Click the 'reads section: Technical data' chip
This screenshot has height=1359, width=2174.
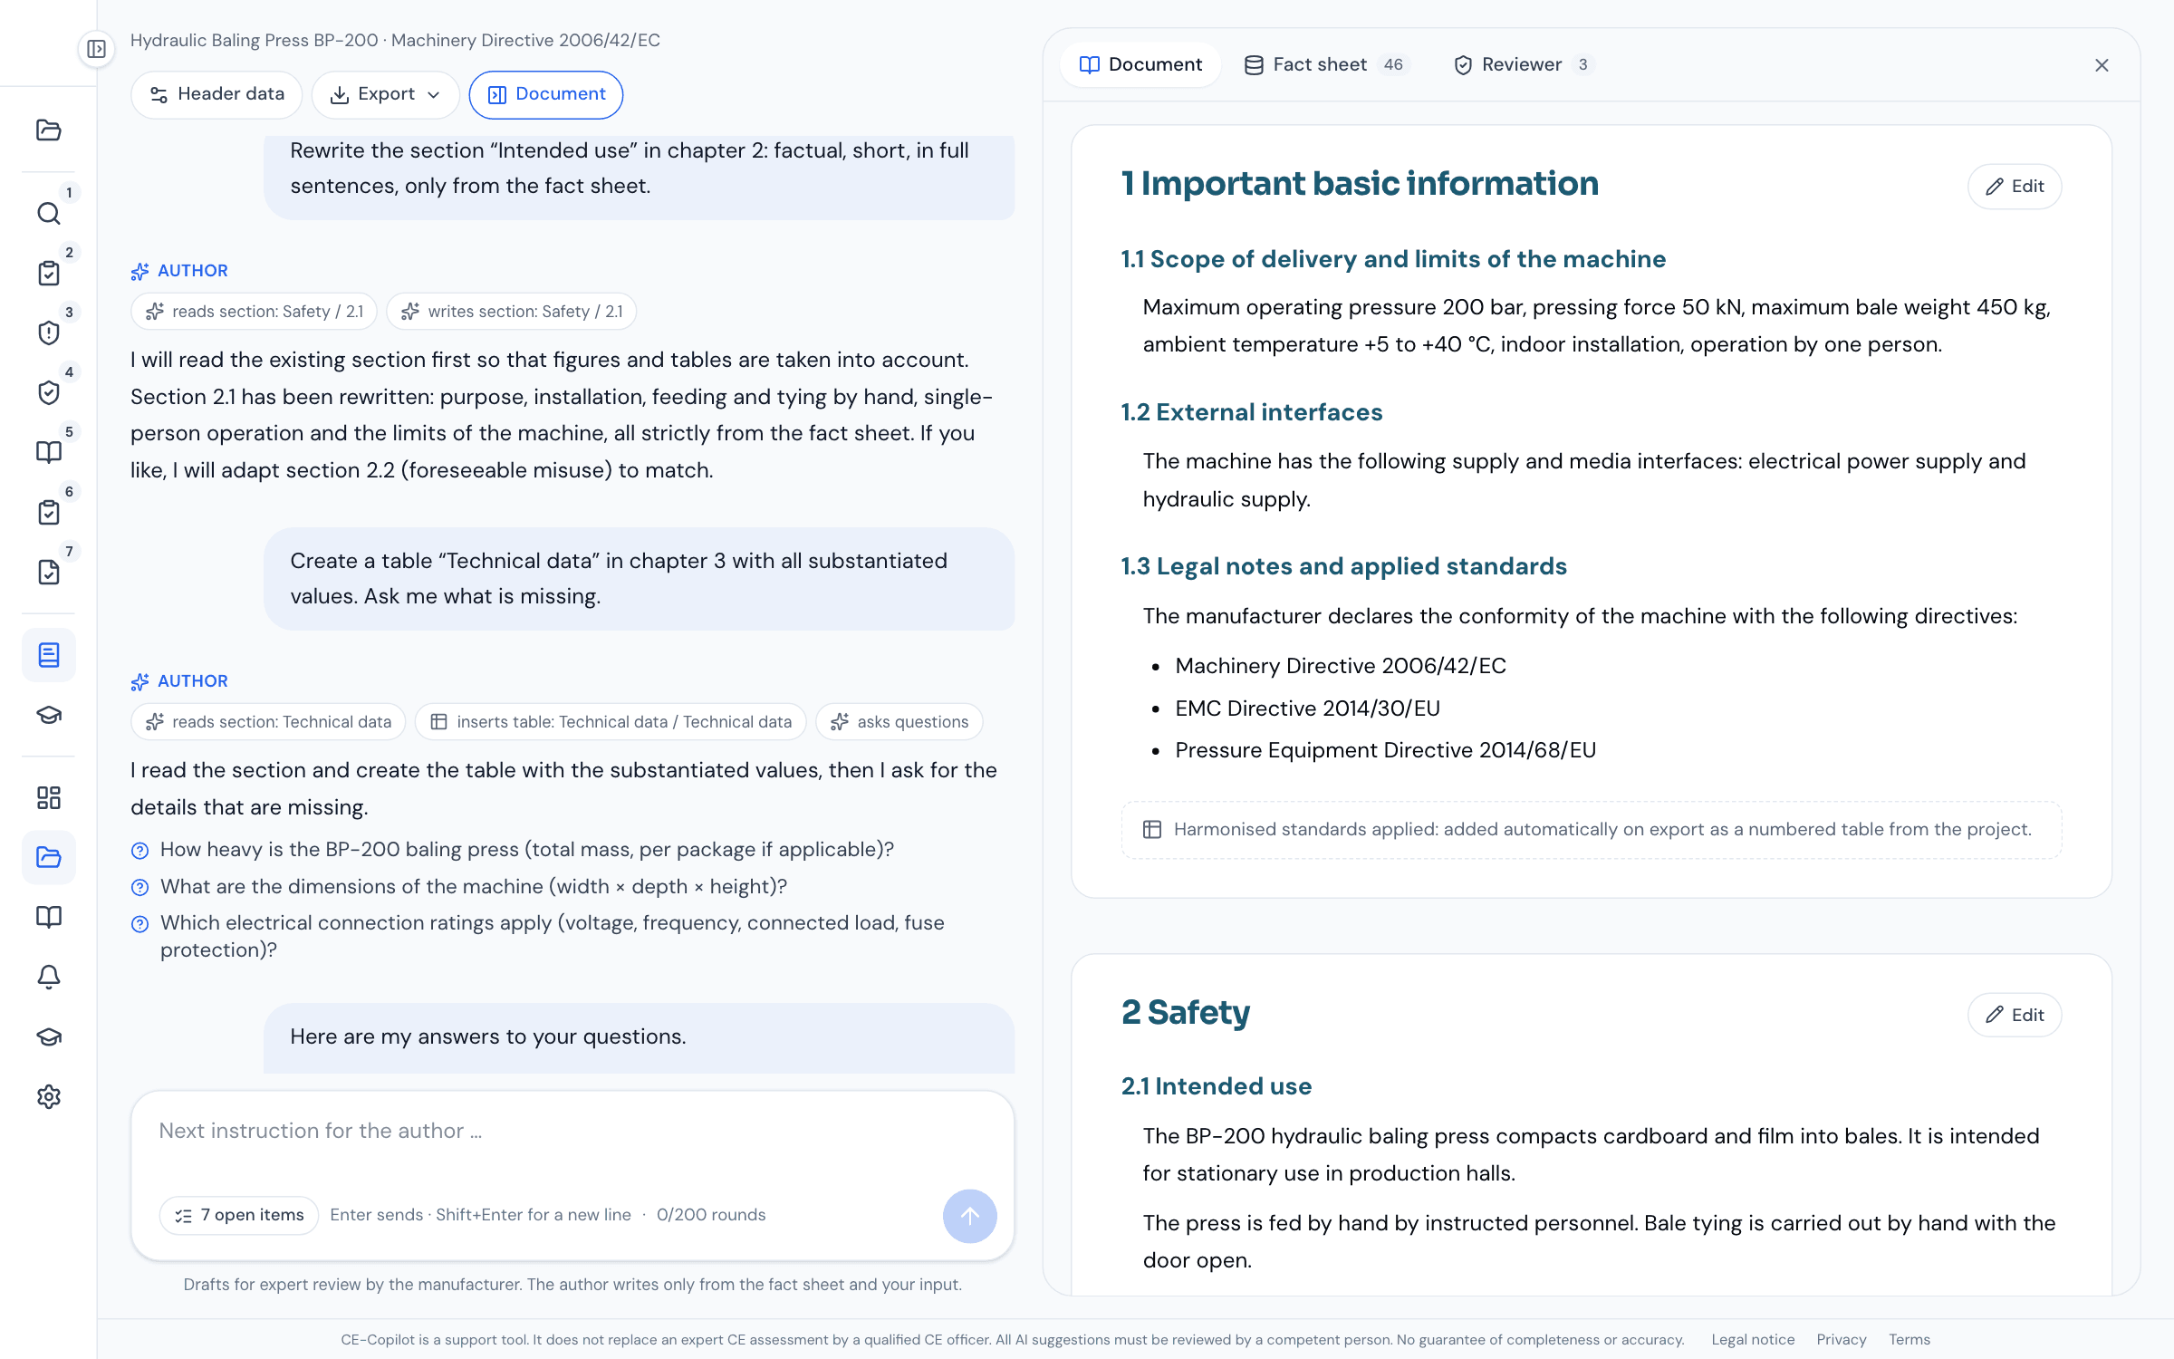point(269,721)
